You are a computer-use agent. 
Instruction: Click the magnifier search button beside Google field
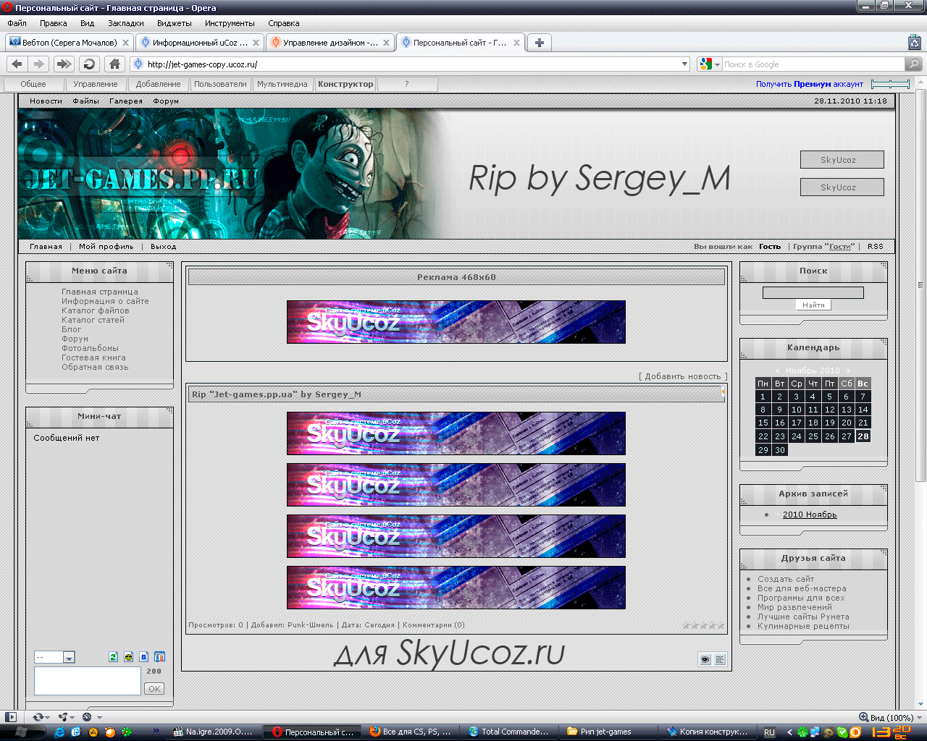click(914, 64)
